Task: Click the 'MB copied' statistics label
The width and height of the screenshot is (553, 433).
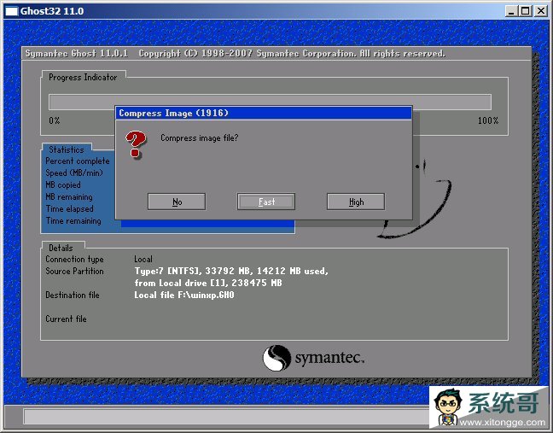Action: (x=63, y=185)
